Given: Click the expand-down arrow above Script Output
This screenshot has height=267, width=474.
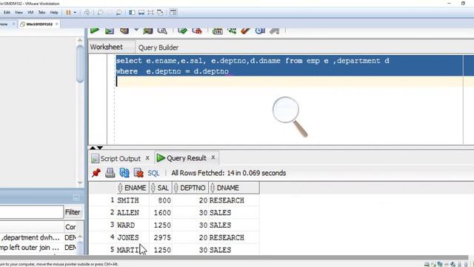Looking at the screenshot, I should (x=100, y=148).
